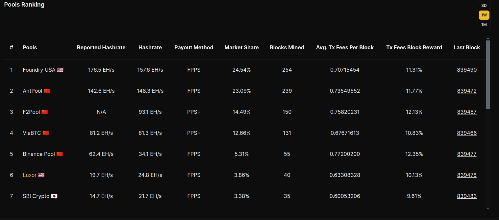Click the China flag beside Binance Pool
Image resolution: width=499 pixels, height=220 pixels.
coord(60,154)
